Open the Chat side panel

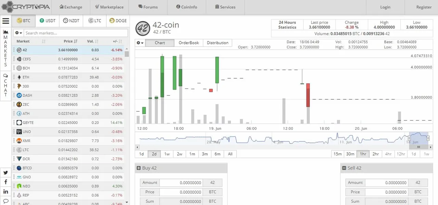click(x=6, y=85)
